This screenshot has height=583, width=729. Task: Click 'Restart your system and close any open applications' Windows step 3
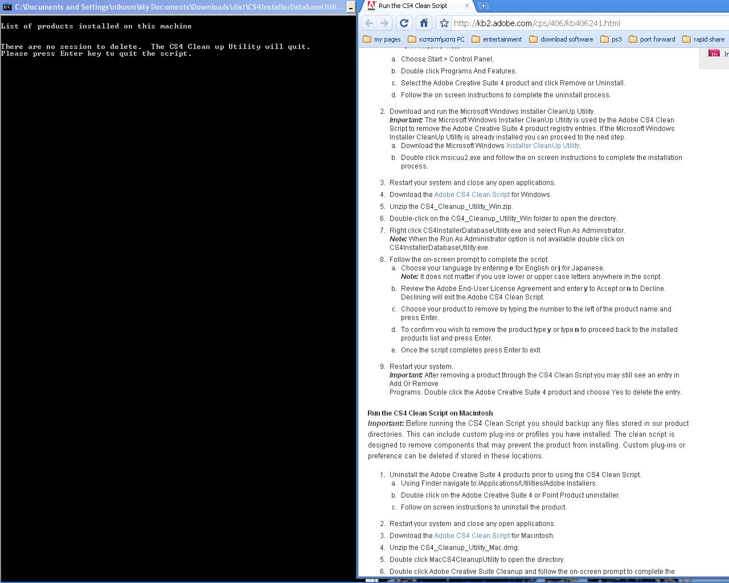point(472,183)
